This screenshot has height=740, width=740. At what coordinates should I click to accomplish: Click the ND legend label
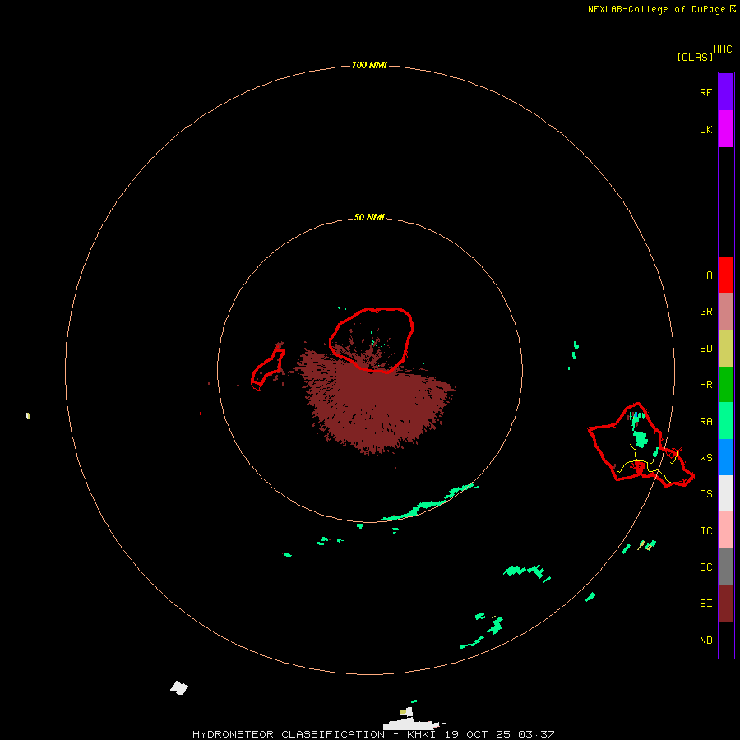pos(705,640)
